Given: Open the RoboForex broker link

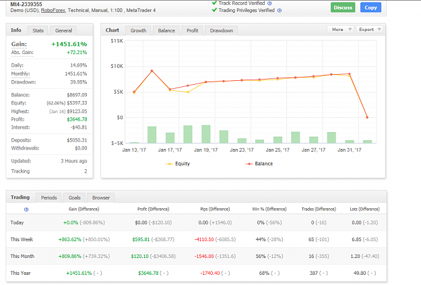Looking at the screenshot, I should tap(53, 11).
